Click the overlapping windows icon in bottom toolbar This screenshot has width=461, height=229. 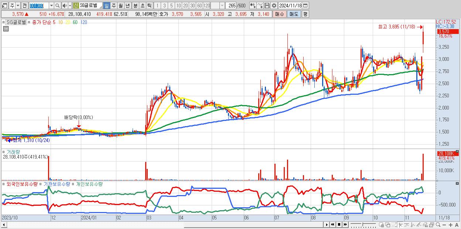pyautogui.click(x=387, y=225)
